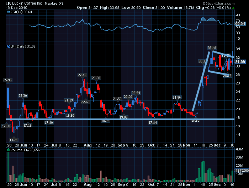Click the 21.86 price label
The image size is (249, 188).
177,98
